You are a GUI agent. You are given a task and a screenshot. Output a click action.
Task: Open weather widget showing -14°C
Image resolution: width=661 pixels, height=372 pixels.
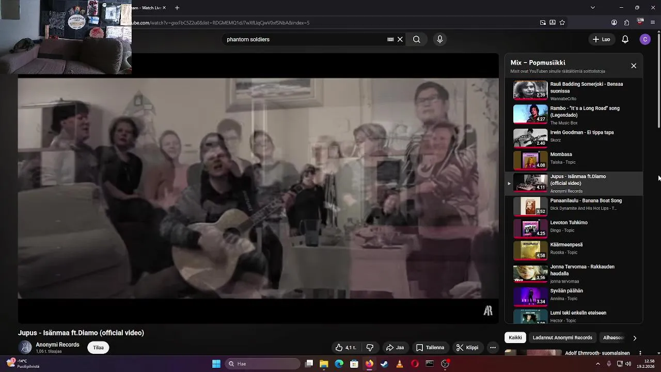[x=22, y=364]
